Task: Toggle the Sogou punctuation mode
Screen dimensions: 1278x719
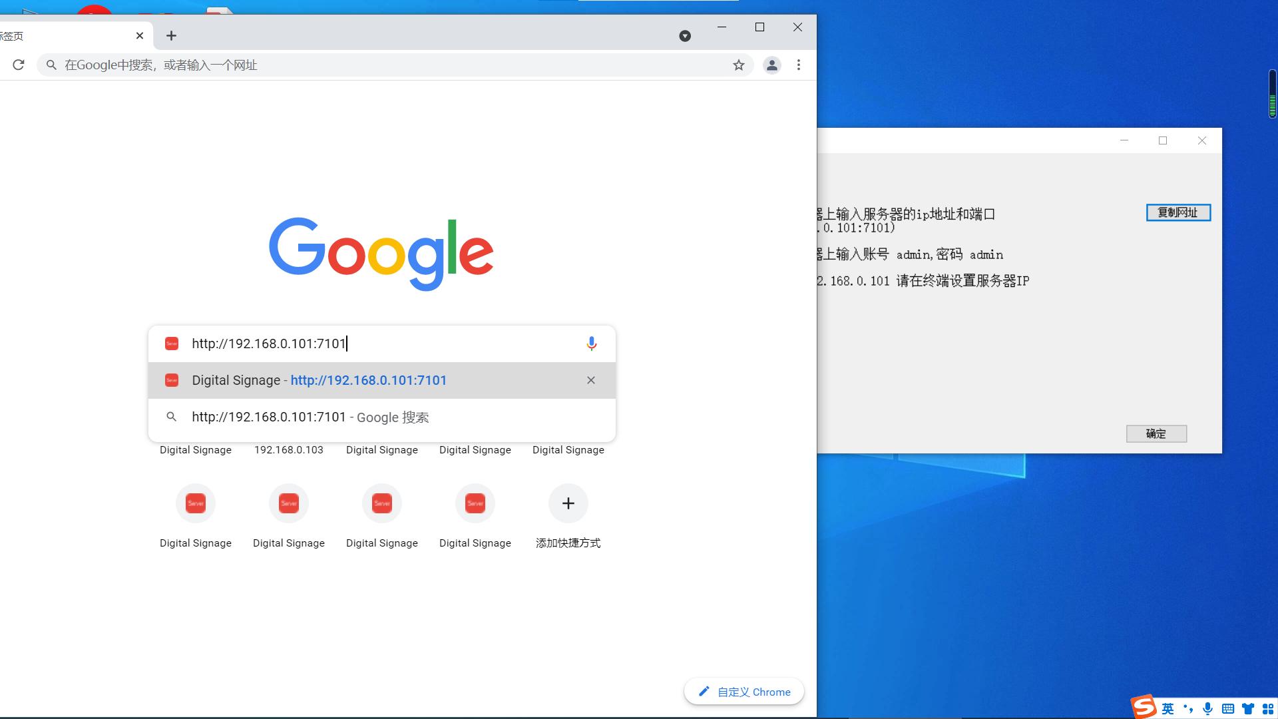Action: coord(1189,708)
